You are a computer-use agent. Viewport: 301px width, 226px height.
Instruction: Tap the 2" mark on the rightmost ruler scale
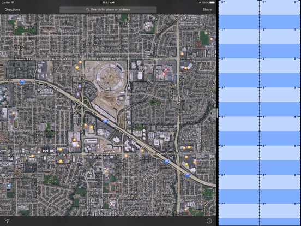click(296, 58)
